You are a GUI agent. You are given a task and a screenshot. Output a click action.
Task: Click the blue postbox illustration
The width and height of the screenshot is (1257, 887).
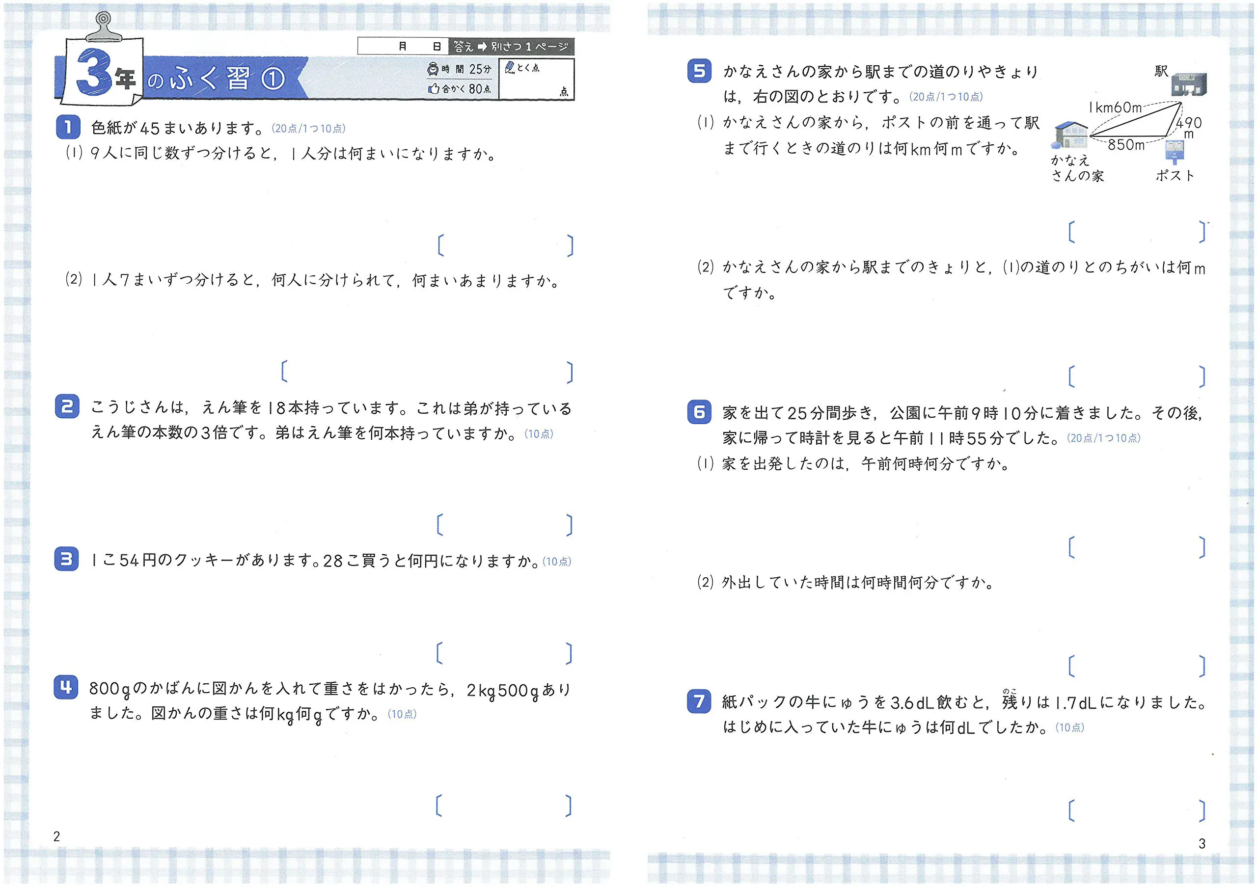[x=1175, y=152]
